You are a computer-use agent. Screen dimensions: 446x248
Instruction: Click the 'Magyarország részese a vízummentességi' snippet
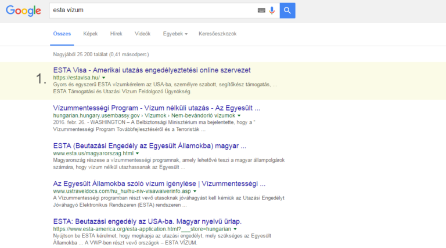169,164
